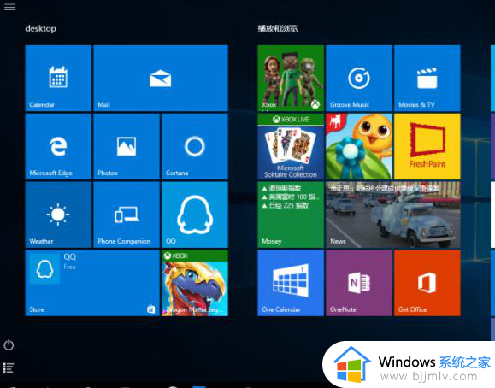Image resolution: width=495 pixels, height=388 pixels.
Task: Click the Power button icon
Action: tap(9, 344)
